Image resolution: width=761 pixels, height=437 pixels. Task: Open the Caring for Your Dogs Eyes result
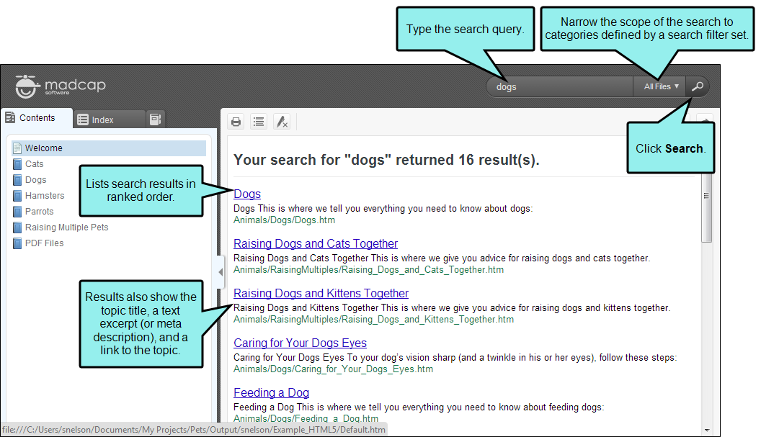point(300,343)
